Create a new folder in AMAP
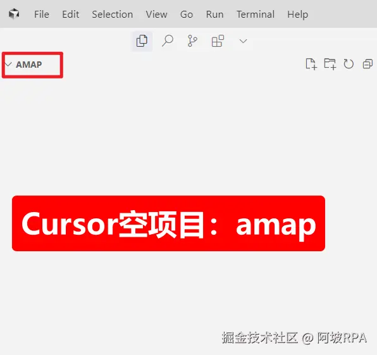This screenshot has height=355, width=377. click(330, 64)
